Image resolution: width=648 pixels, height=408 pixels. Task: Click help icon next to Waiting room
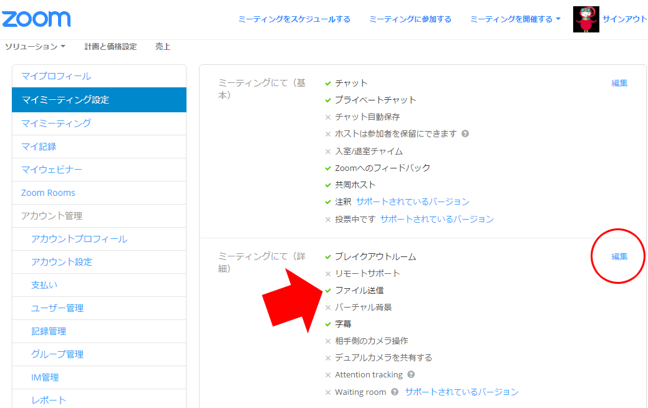pos(395,392)
